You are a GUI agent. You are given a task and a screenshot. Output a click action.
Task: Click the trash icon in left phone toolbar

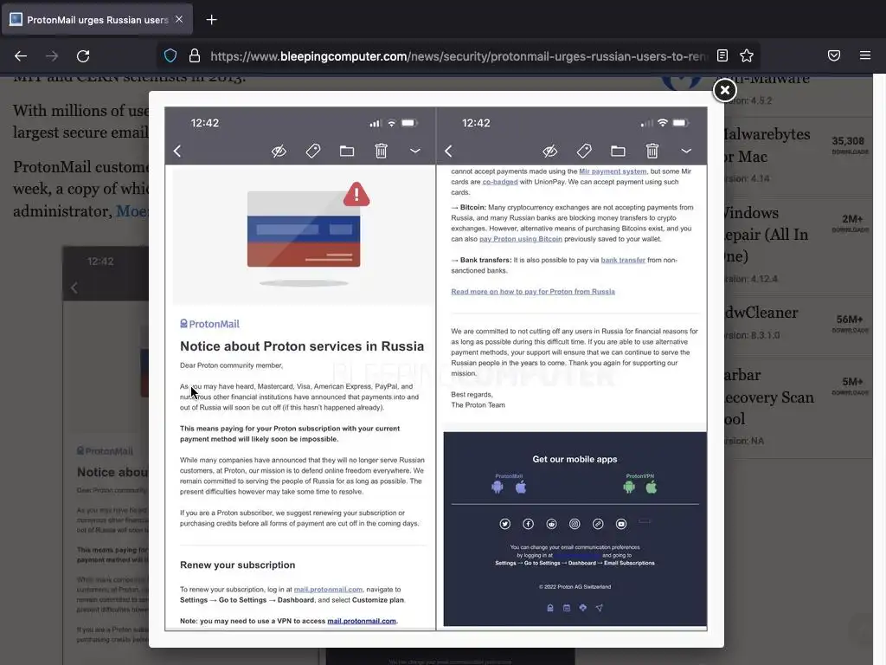coord(381,151)
